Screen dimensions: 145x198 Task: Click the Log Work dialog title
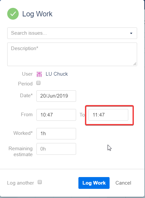click(x=37, y=14)
